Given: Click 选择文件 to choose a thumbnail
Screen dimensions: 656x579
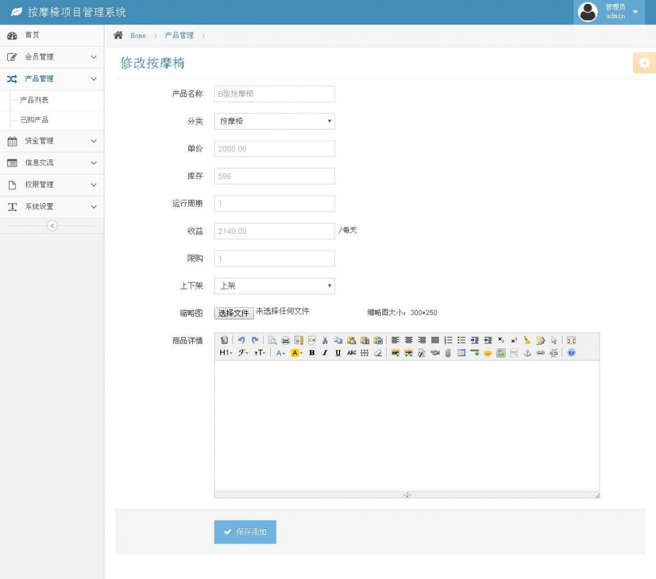Looking at the screenshot, I should point(233,313).
